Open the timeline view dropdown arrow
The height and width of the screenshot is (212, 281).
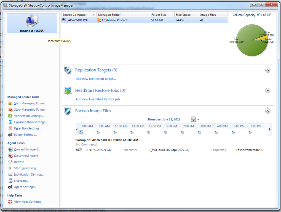198,119
